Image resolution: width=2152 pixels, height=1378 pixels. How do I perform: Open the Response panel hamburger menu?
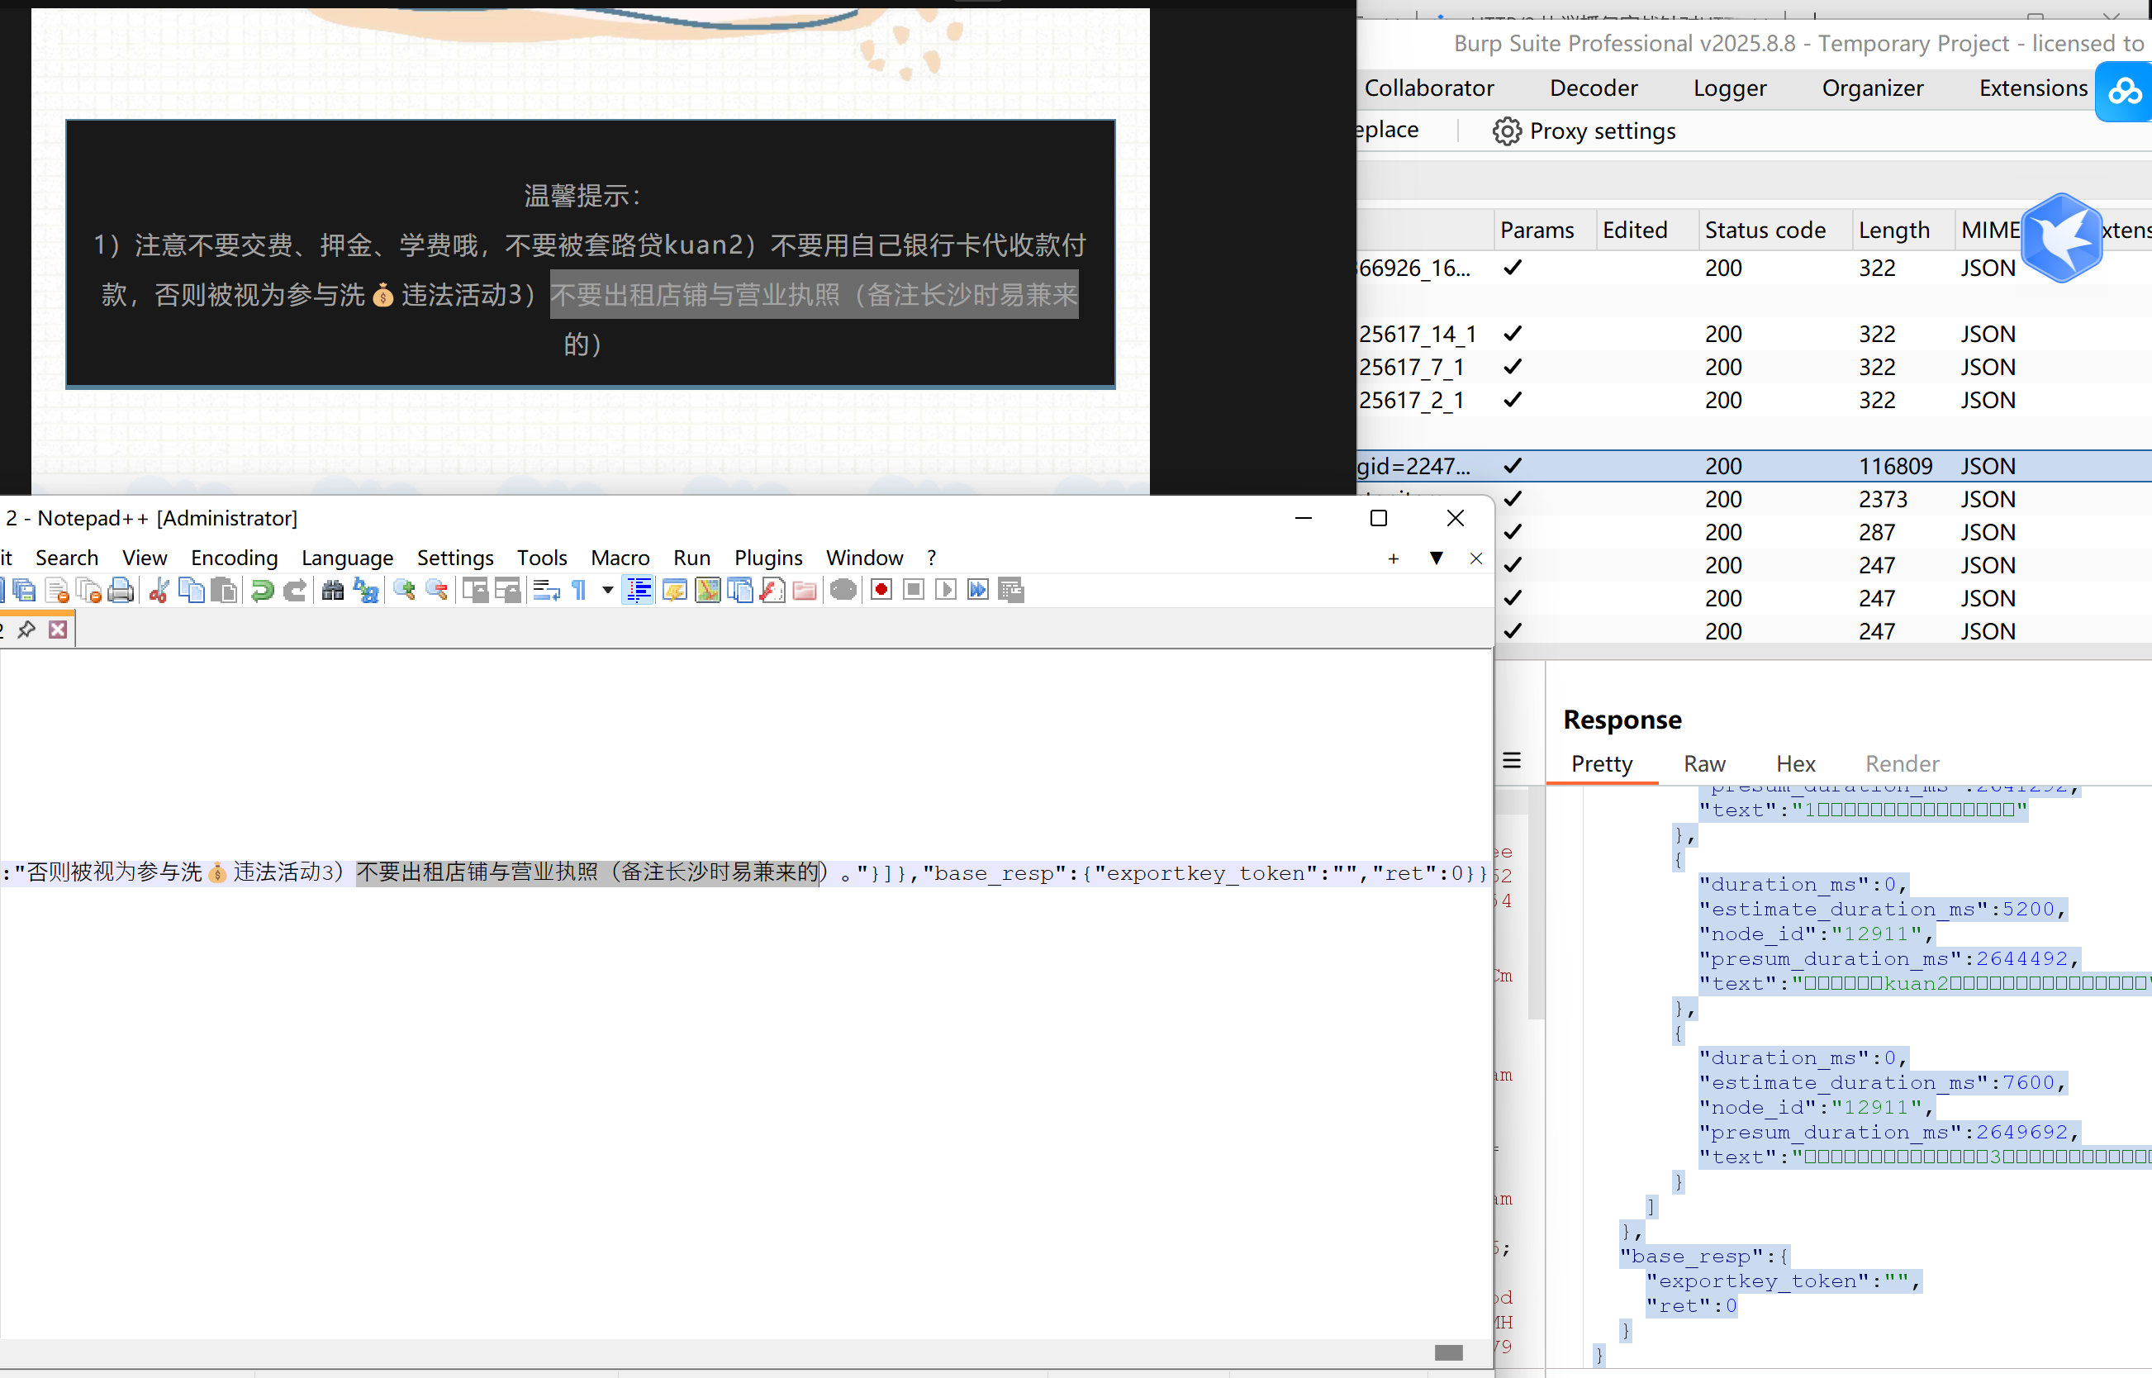point(1513,762)
